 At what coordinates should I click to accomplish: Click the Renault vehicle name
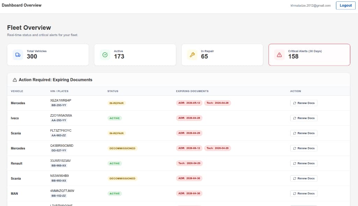pyautogui.click(x=17, y=164)
